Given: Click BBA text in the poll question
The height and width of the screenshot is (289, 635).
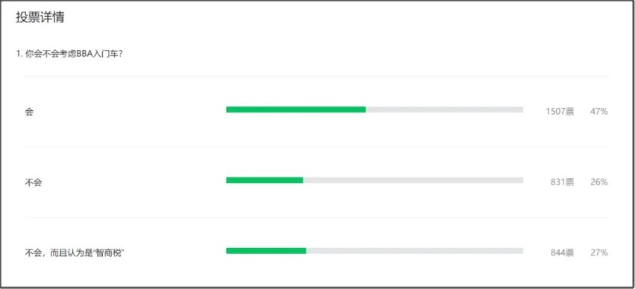Looking at the screenshot, I should click(83, 54).
